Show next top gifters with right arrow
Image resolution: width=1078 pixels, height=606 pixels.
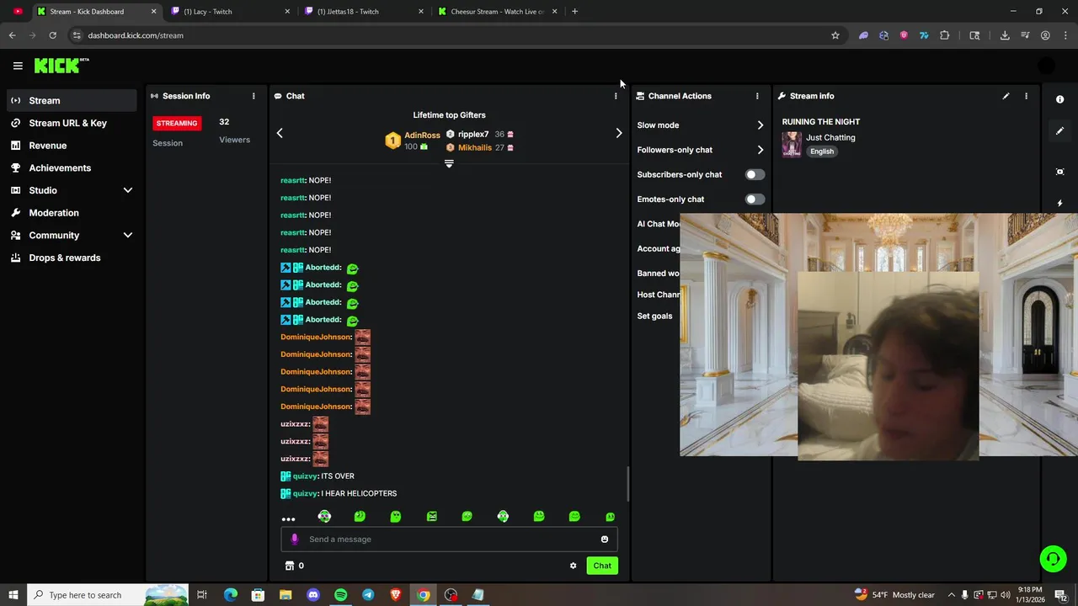[619, 133]
